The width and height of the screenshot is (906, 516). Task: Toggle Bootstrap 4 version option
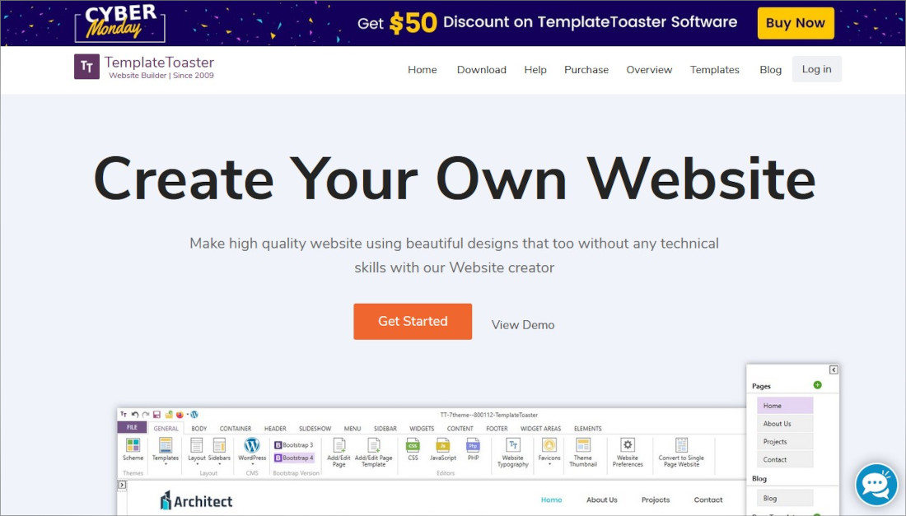tap(293, 458)
